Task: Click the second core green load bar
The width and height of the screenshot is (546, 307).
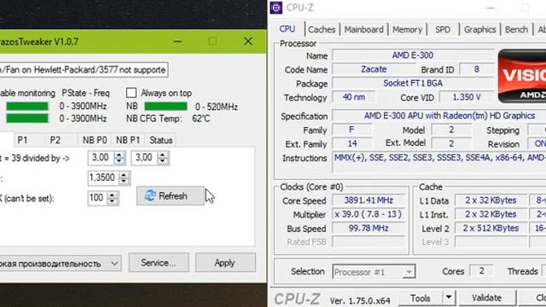Action: [x=27, y=119]
